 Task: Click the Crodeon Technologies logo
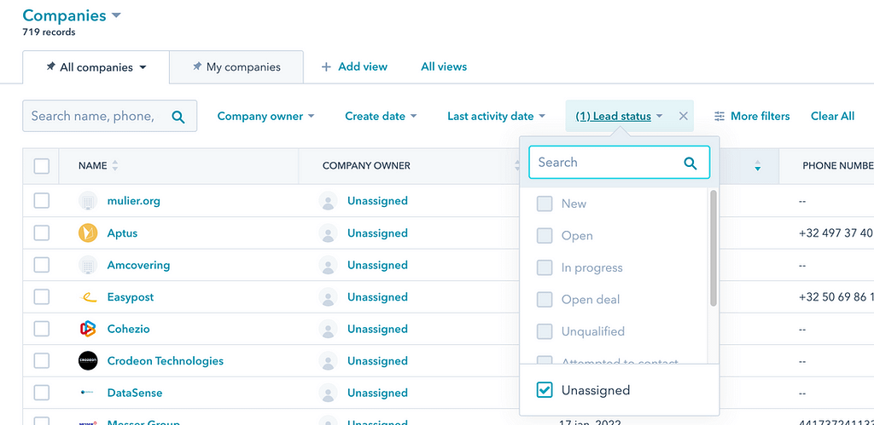point(88,361)
